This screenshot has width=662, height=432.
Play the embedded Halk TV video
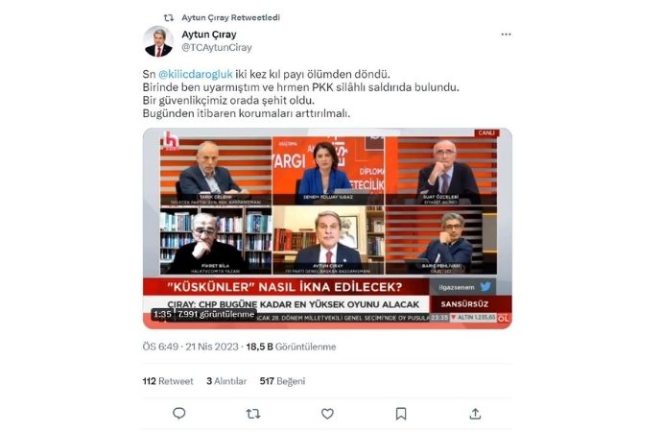[x=327, y=228]
